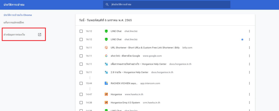Open the external link icon for clearing browsing data
This screenshot has width=279, height=111.
pyautogui.click(x=40, y=35)
